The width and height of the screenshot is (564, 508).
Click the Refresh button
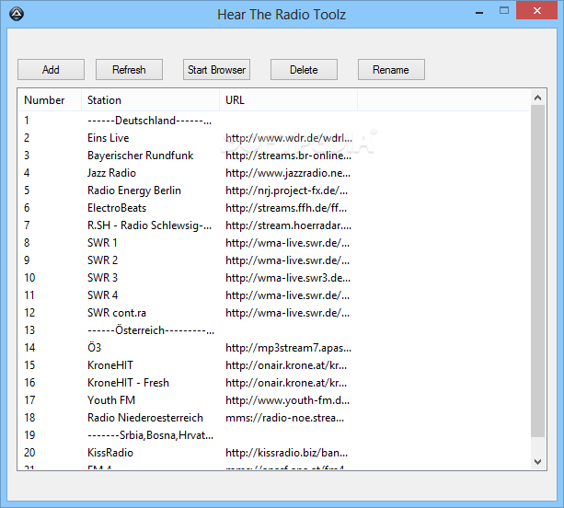(129, 69)
